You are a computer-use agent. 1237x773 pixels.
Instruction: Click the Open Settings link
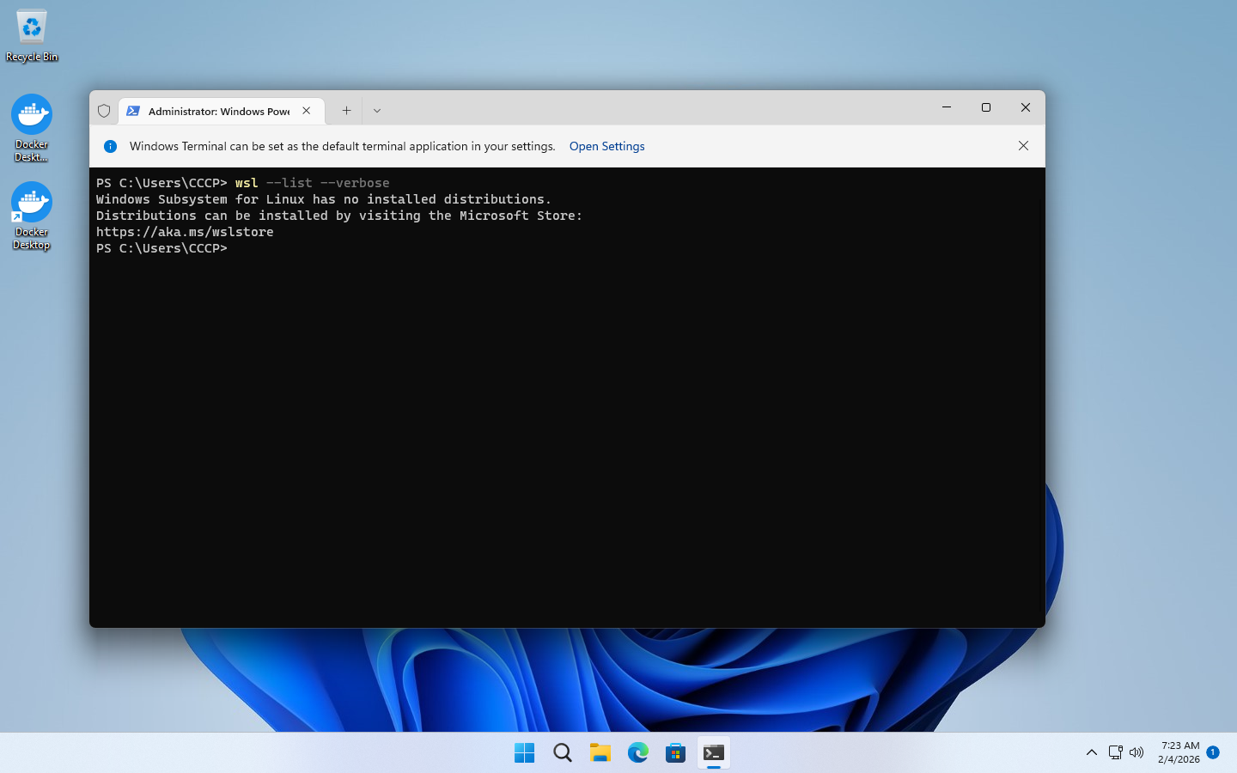coord(606,146)
